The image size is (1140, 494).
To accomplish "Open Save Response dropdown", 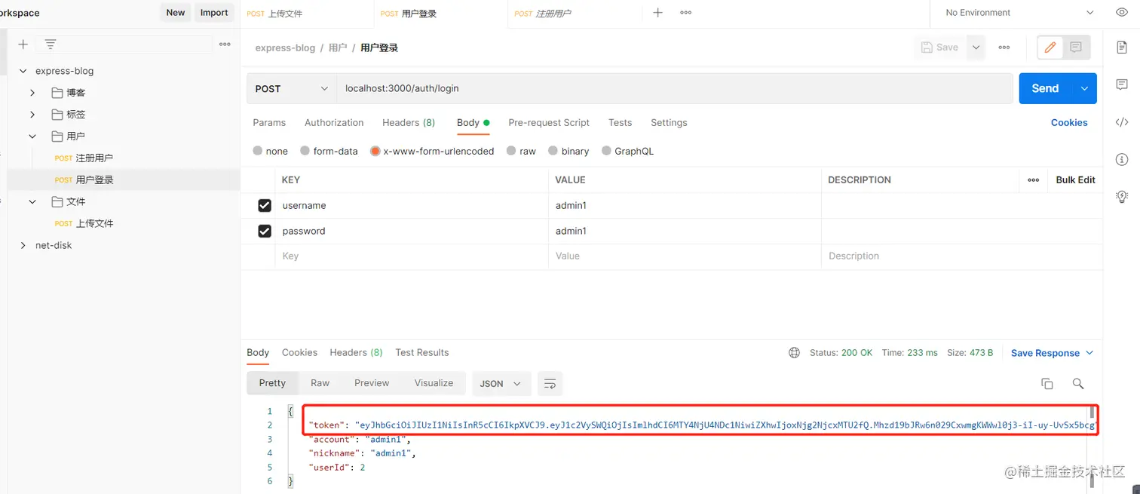I will pos(1052,353).
